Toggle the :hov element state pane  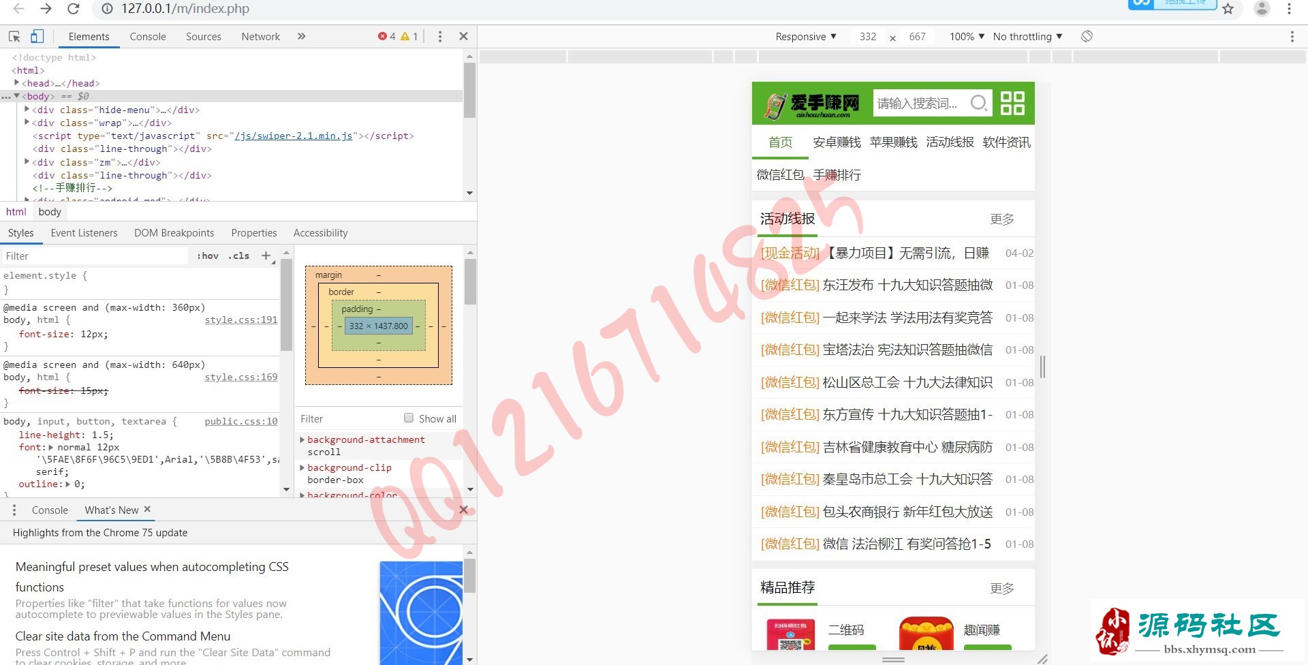(208, 256)
